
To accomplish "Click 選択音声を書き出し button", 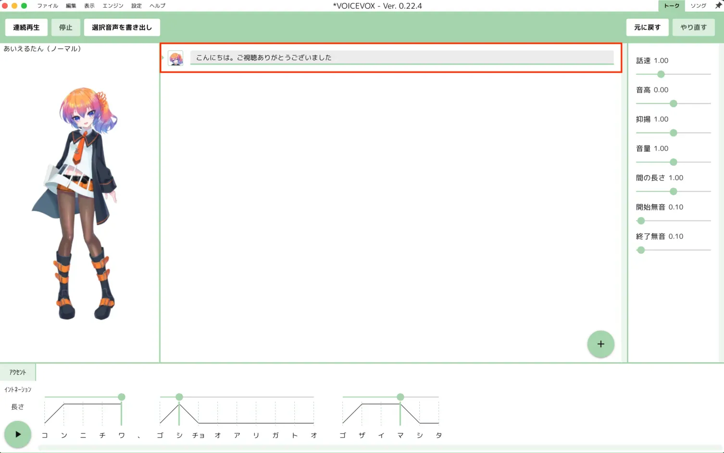I will (x=122, y=27).
